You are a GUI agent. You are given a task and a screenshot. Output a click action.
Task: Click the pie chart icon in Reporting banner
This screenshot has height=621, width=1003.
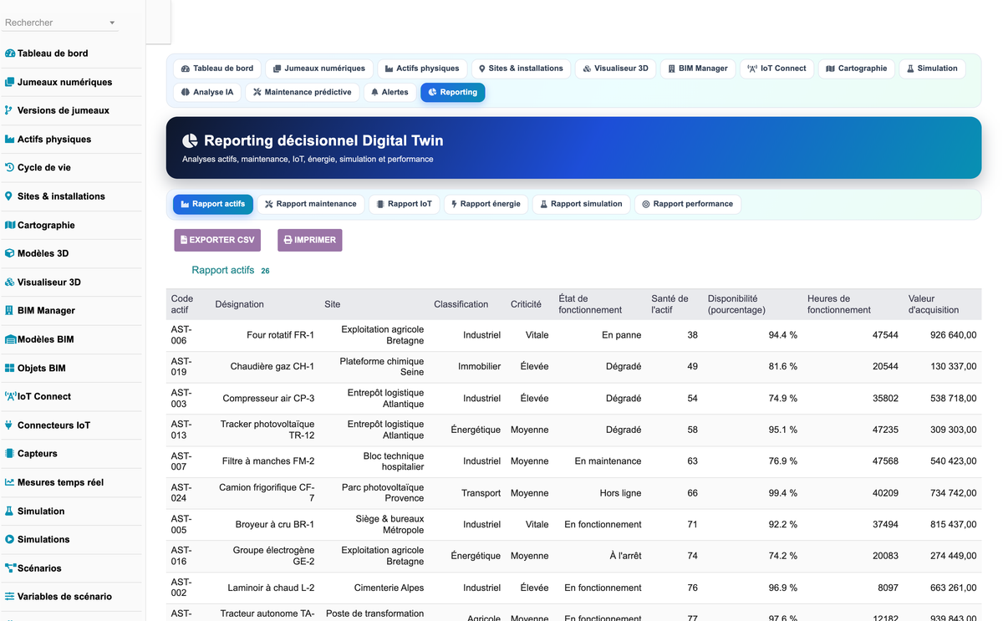pos(190,140)
